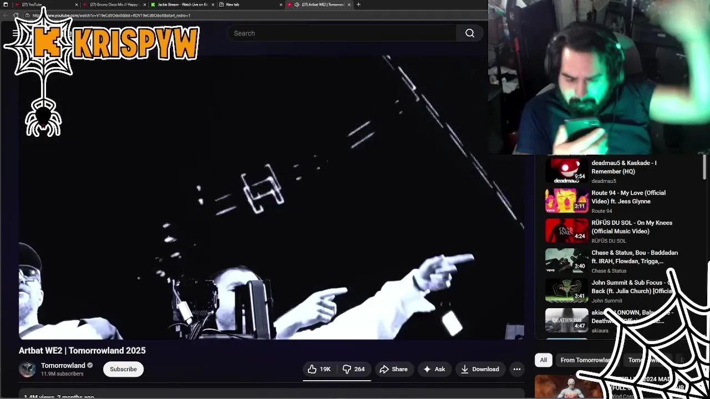
Task: Click the title RÜFÜS DU SOL - On My Knees
Action: [x=632, y=227]
